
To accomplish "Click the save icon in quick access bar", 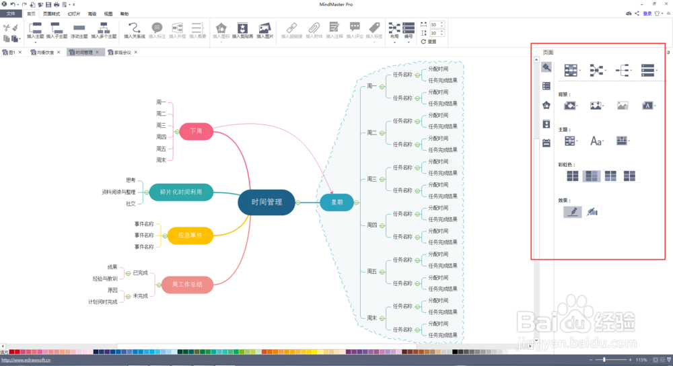I will coord(48,4).
